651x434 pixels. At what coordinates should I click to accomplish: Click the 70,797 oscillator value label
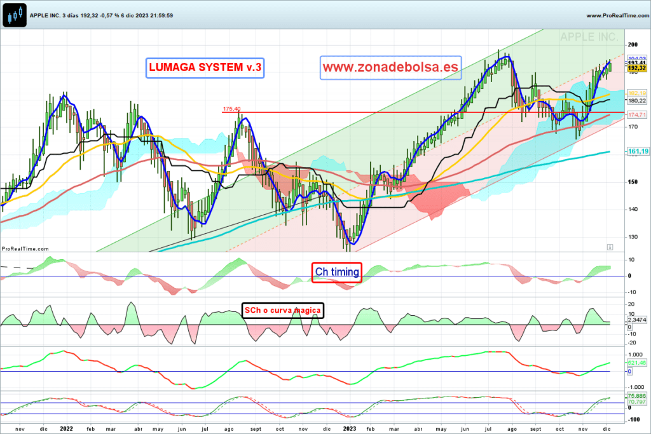point(637,402)
